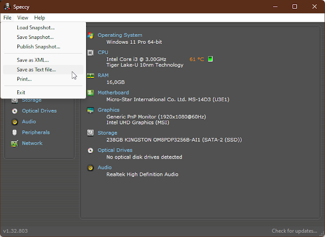The image size is (325, 237).
Task: Click Generic PnP Monitor text line
Action: (156, 117)
